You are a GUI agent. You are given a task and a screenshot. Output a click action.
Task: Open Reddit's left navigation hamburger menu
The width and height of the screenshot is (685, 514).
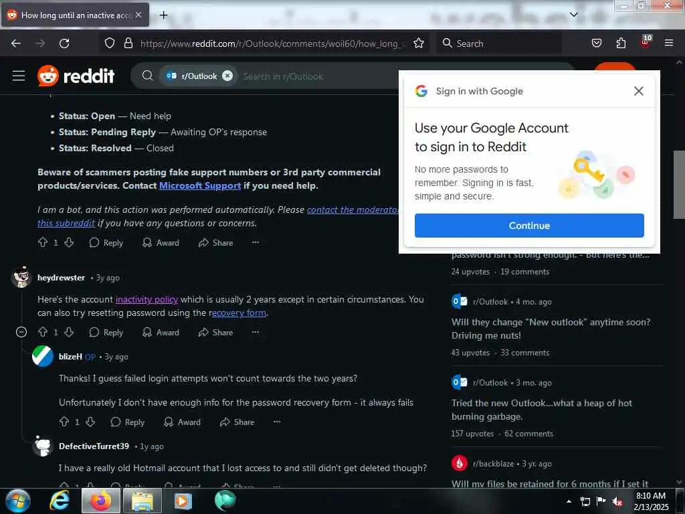click(19, 76)
